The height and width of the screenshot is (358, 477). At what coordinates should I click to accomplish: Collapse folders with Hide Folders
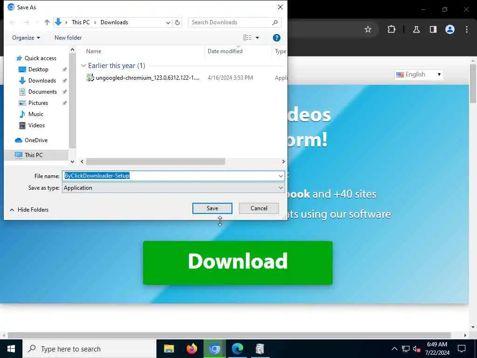click(29, 210)
